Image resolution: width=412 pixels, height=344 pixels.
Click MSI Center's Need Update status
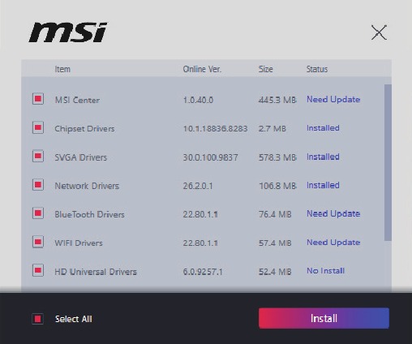coord(333,100)
